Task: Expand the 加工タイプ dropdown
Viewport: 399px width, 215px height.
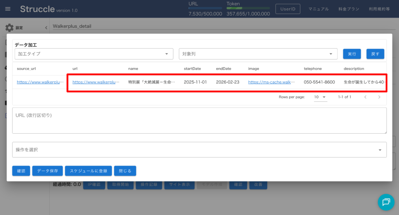Action: pyautogui.click(x=94, y=54)
